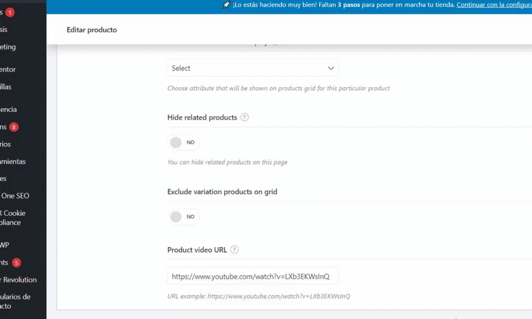Screen dimensions: 532x319
Task: Click the red 1 notification badge
Action: click(10, 12)
